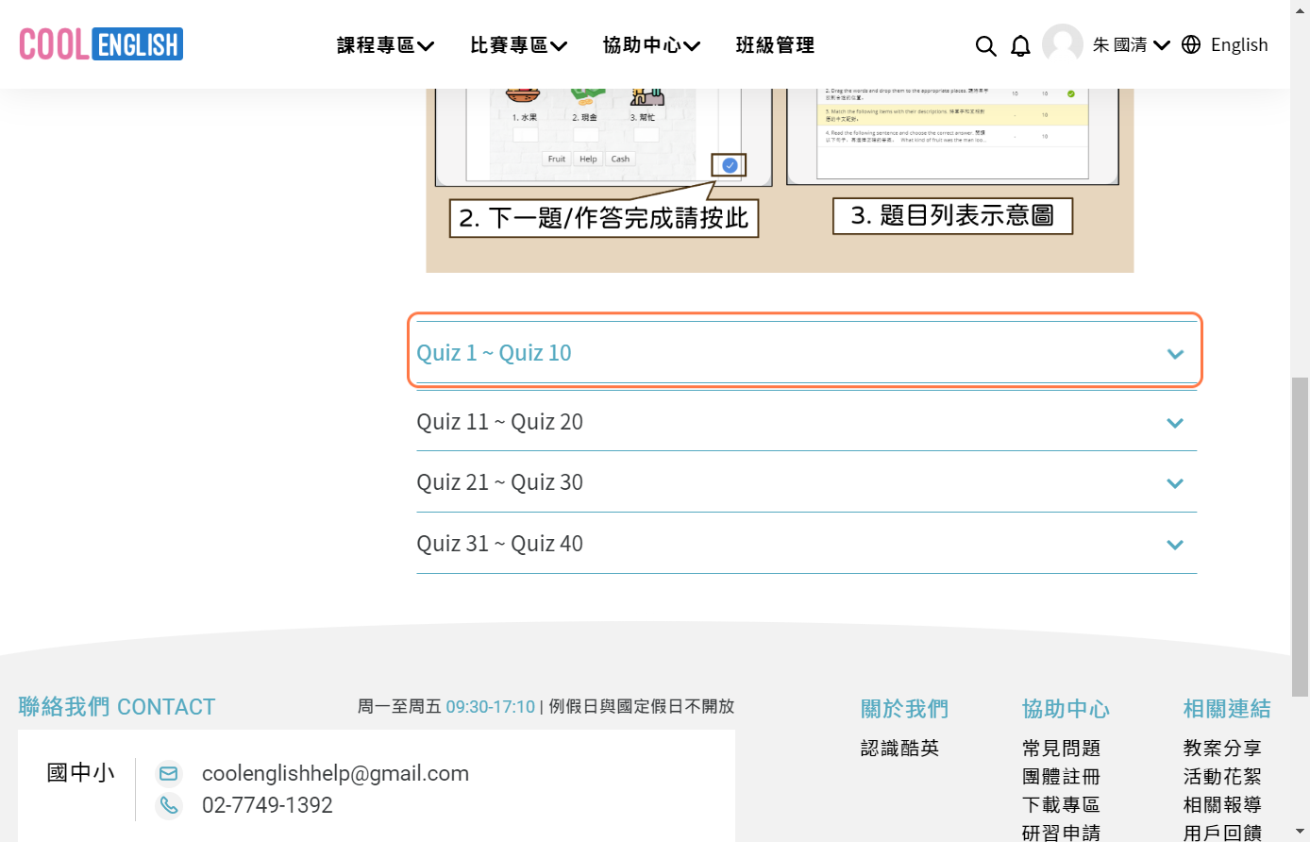Viewport: 1310px width, 842px height.
Task: Open the 常見問題 footer link
Action: click(1061, 749)
